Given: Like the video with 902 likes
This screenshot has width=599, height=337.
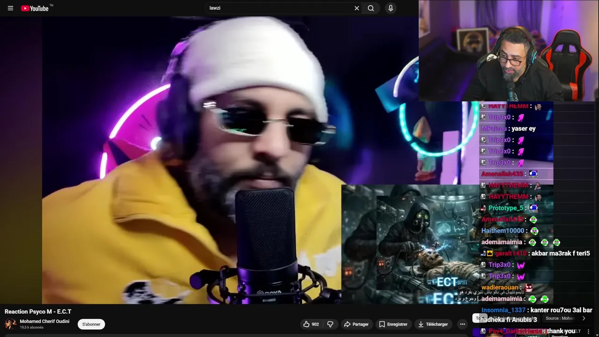Looking at the screenshot, I should (311, 324).
